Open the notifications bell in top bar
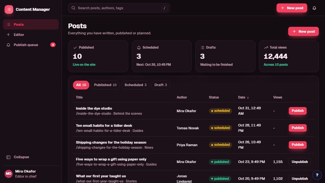Screen dimensions: 325x183 click(x=314, y=8)
